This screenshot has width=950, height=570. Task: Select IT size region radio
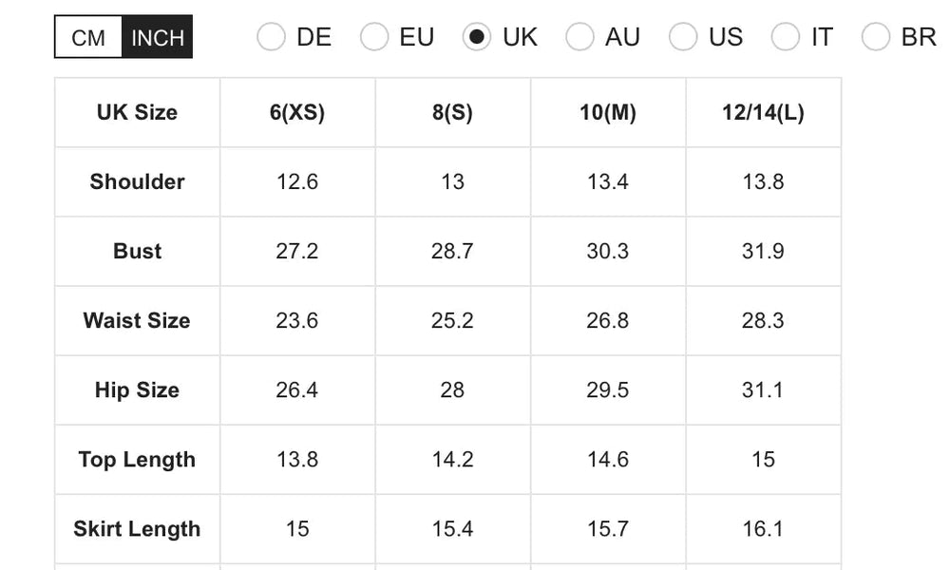coord(786,37)
